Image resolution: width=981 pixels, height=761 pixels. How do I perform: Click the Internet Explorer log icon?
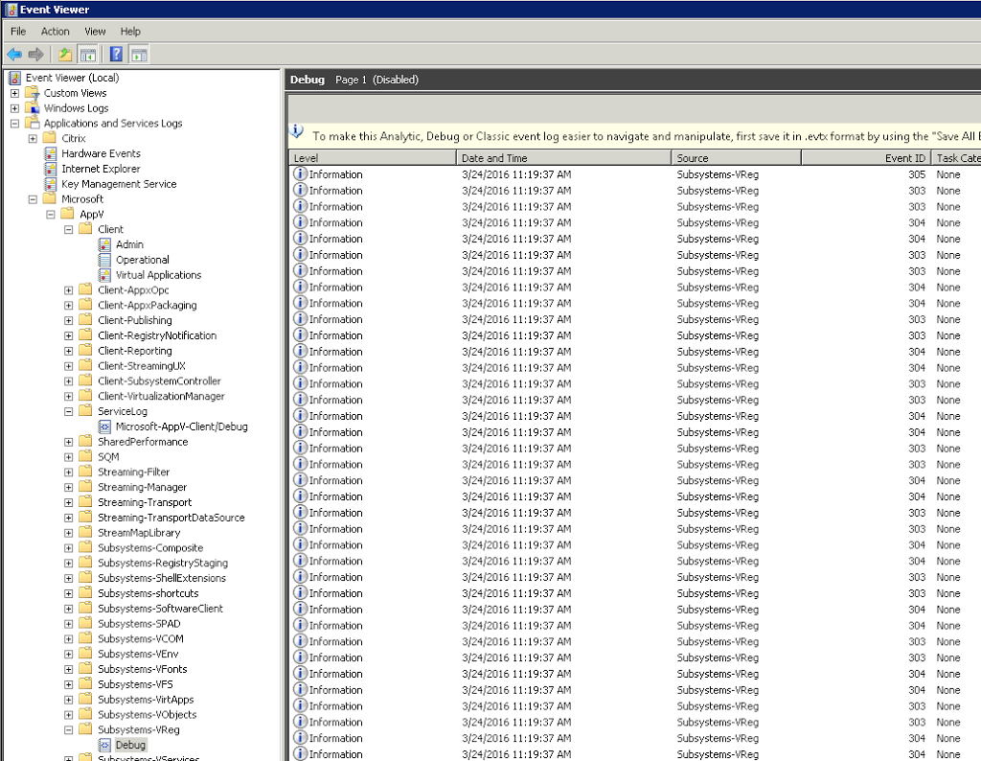52,169
